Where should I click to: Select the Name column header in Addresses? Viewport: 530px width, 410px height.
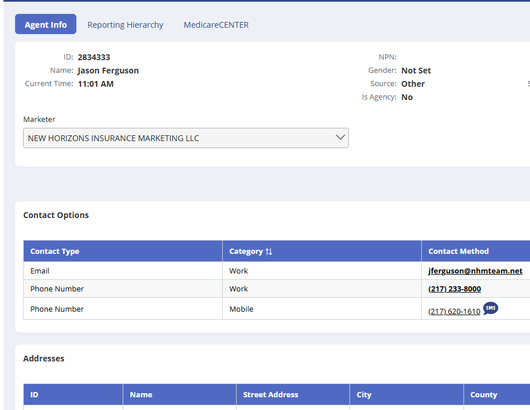point(141,395)
